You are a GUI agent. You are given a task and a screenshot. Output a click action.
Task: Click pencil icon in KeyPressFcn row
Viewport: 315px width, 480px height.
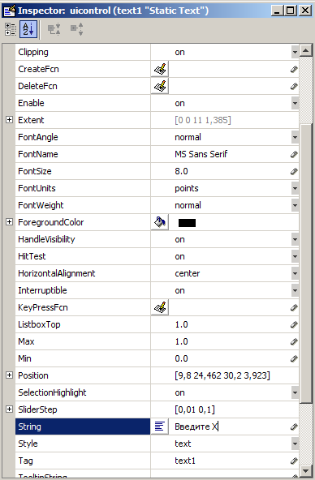tap(294, 307)
